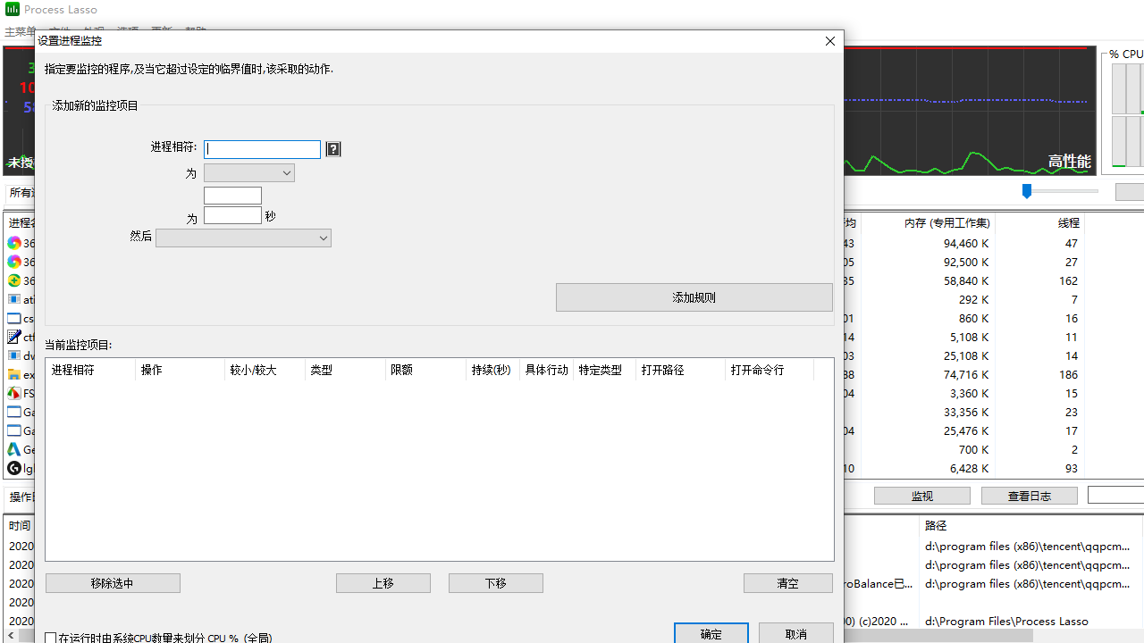This screenshot has height=643, width=1144.
Task: Click the graph zoom slider near 高性能
Action: pyautogui.click(x=1026, y=191)
